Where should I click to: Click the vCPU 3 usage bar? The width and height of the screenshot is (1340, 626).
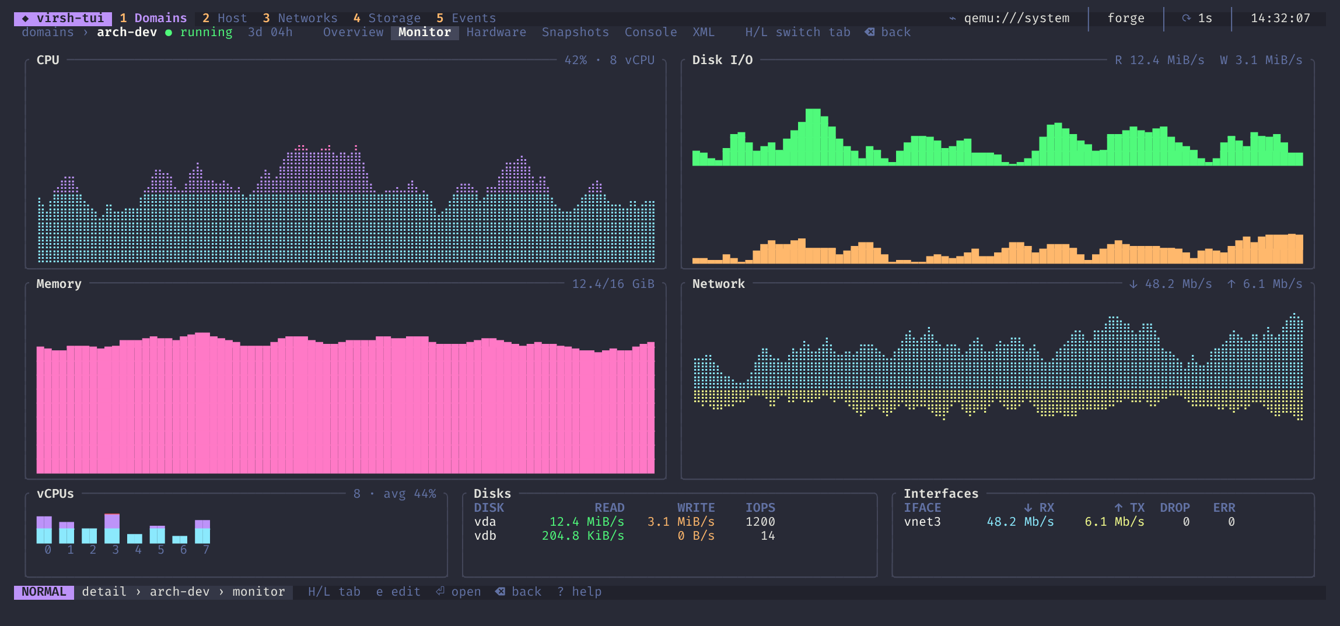[x=112, y=528]
